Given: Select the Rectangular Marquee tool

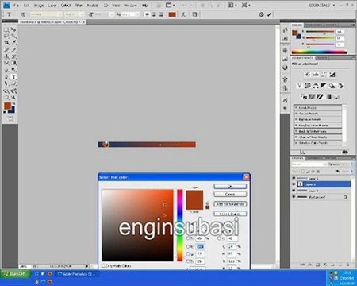Looking at the screenshot, I should pos(6,29).
